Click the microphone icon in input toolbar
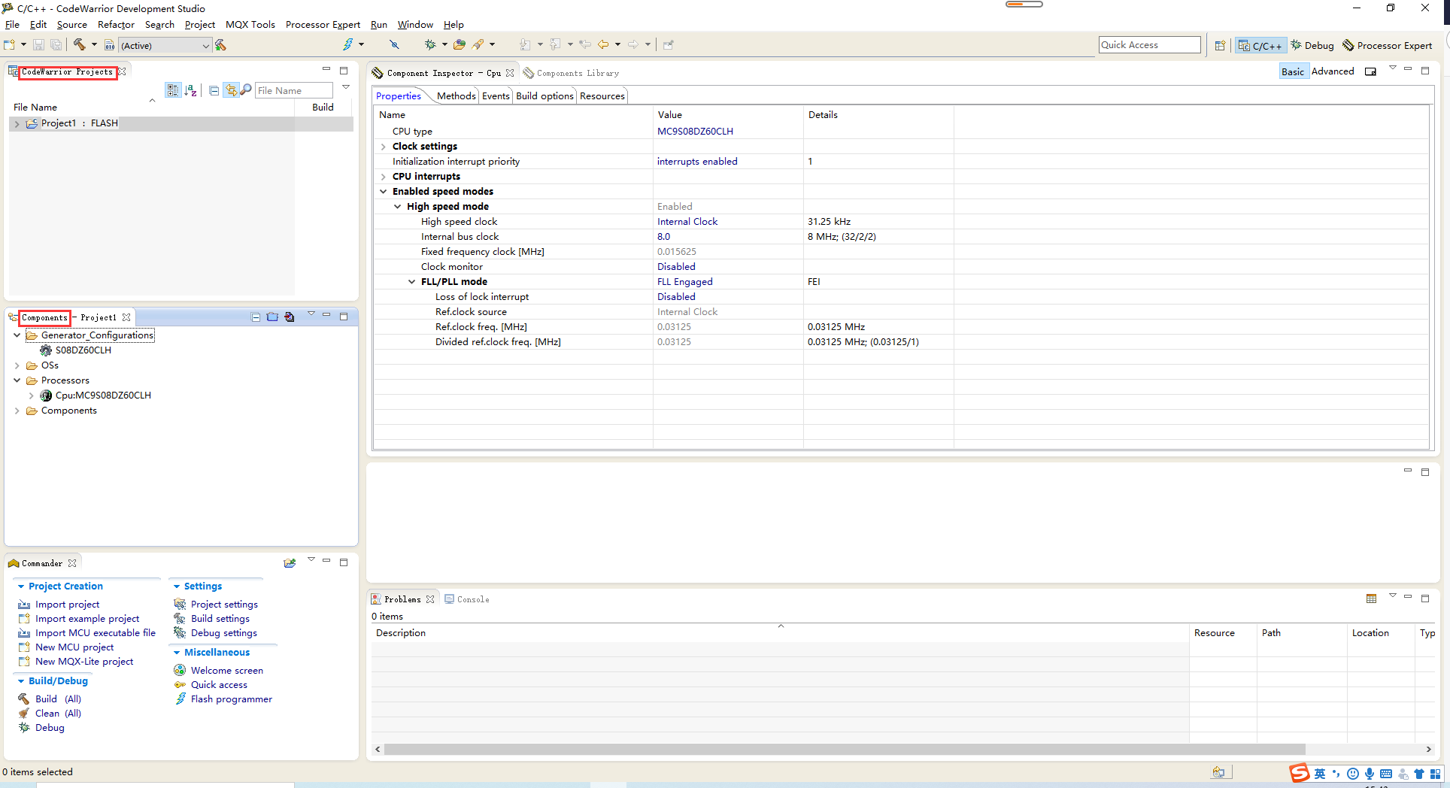Image resolution: width=1450 pixels, height=788 pixels. tap(1370, 774)
